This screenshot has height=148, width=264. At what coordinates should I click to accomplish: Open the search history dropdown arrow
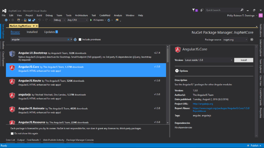71,39
